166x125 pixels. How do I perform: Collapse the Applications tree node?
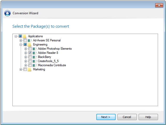point(16,36)
